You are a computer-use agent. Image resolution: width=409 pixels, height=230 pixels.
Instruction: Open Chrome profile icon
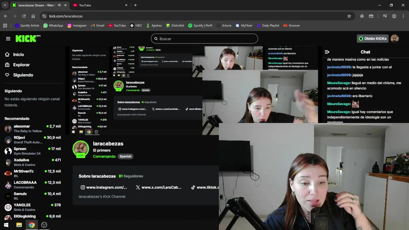pos(394,16)
